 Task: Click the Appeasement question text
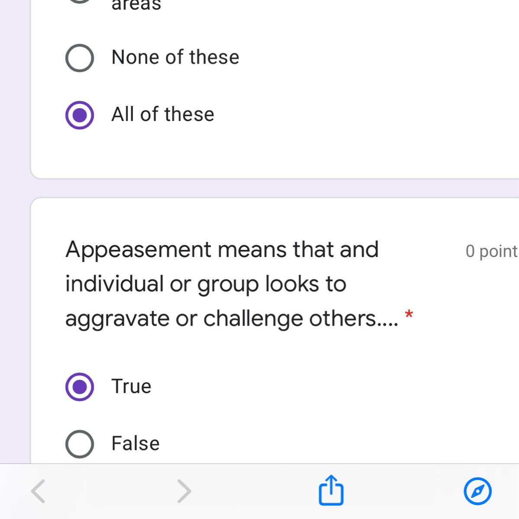tap(222, 284)
